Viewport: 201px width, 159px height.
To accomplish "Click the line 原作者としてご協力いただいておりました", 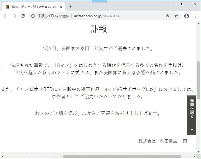I will [x=97, y=96].
